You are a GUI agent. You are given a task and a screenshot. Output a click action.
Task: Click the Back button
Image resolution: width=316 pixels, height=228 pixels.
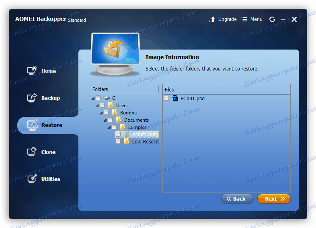[237, 199]
